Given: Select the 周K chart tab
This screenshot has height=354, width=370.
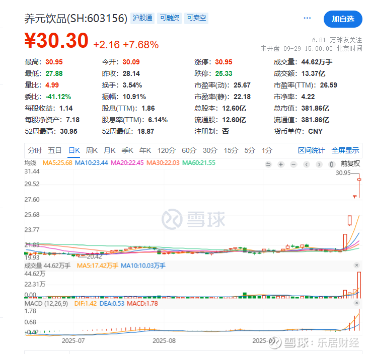Looking at the screenshot, I should (x=92, y=150).
